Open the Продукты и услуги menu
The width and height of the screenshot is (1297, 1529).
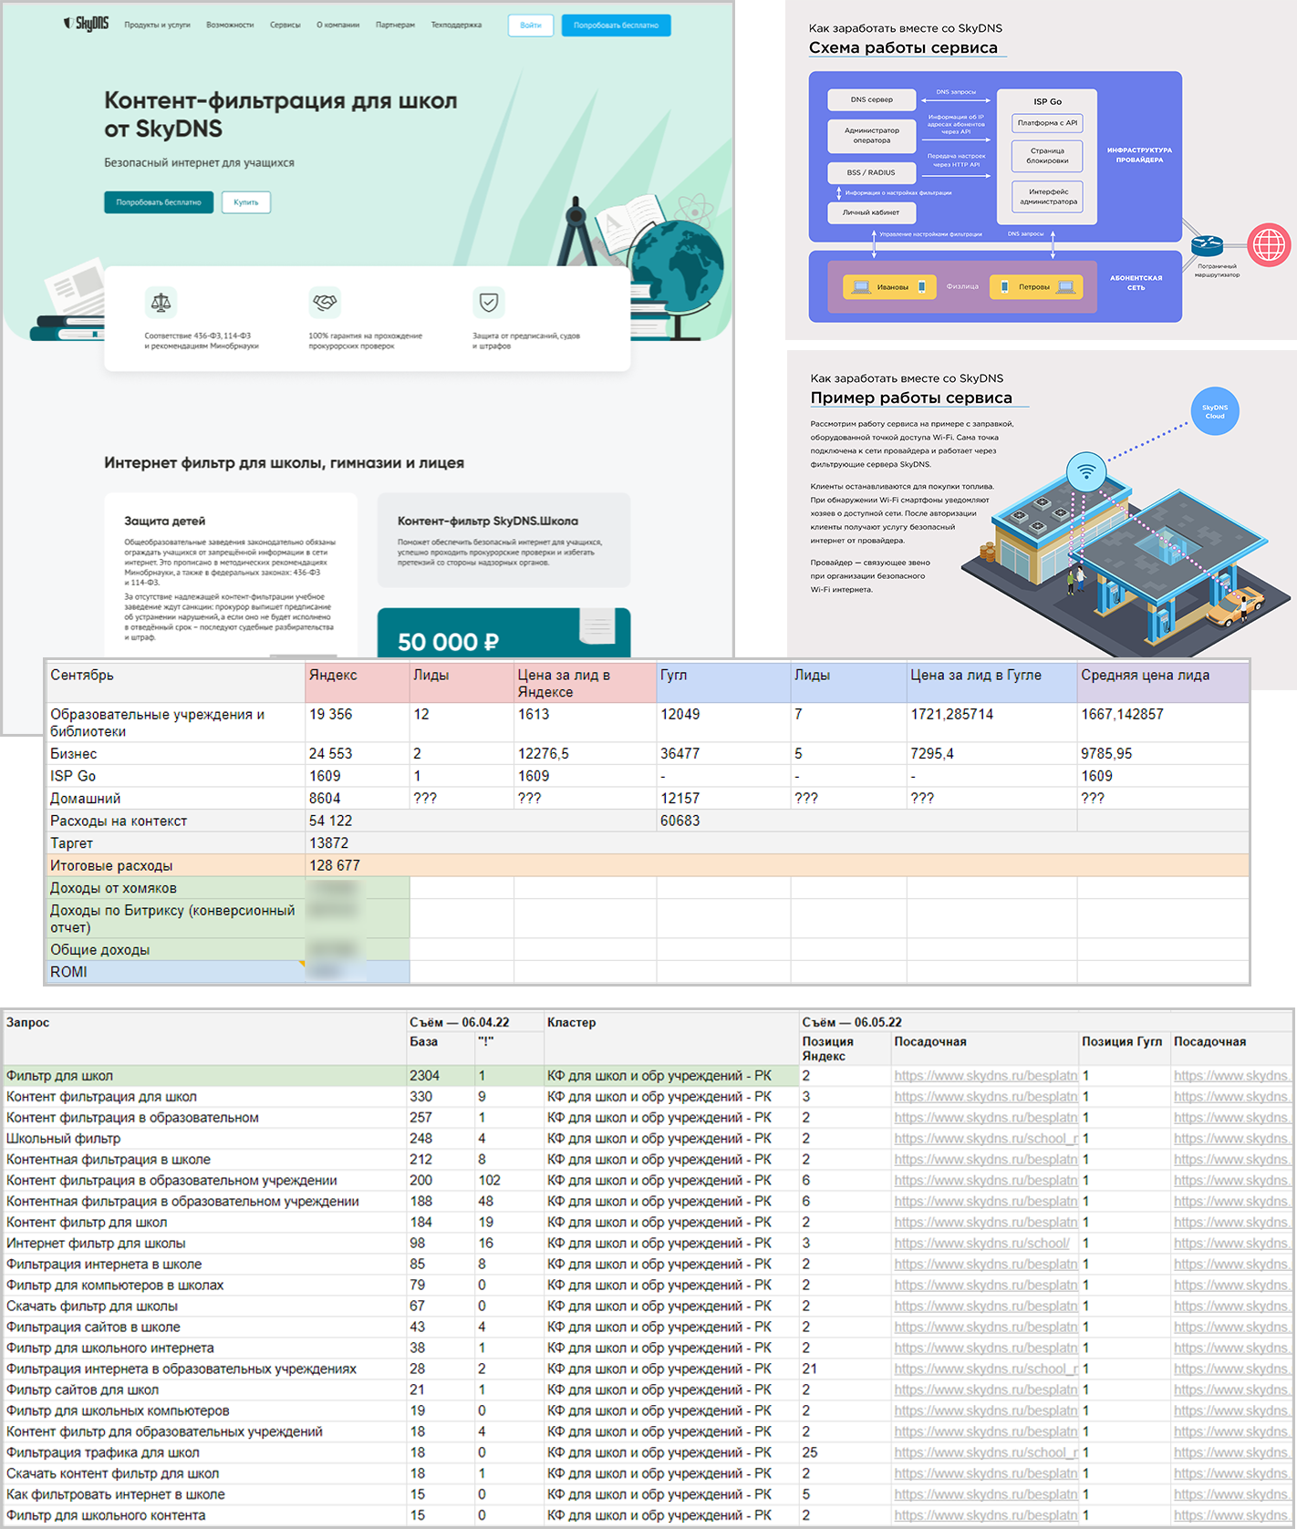(x=157, y=26)
